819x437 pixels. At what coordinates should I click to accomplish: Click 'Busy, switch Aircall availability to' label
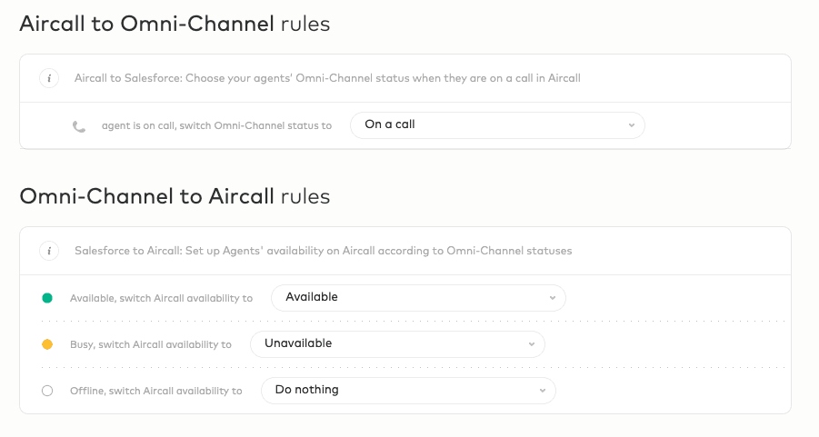tap(150, 344)
